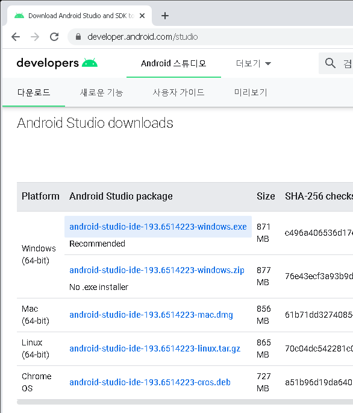Download android-studio-ide windows.zip package

(x=157, y=270)
